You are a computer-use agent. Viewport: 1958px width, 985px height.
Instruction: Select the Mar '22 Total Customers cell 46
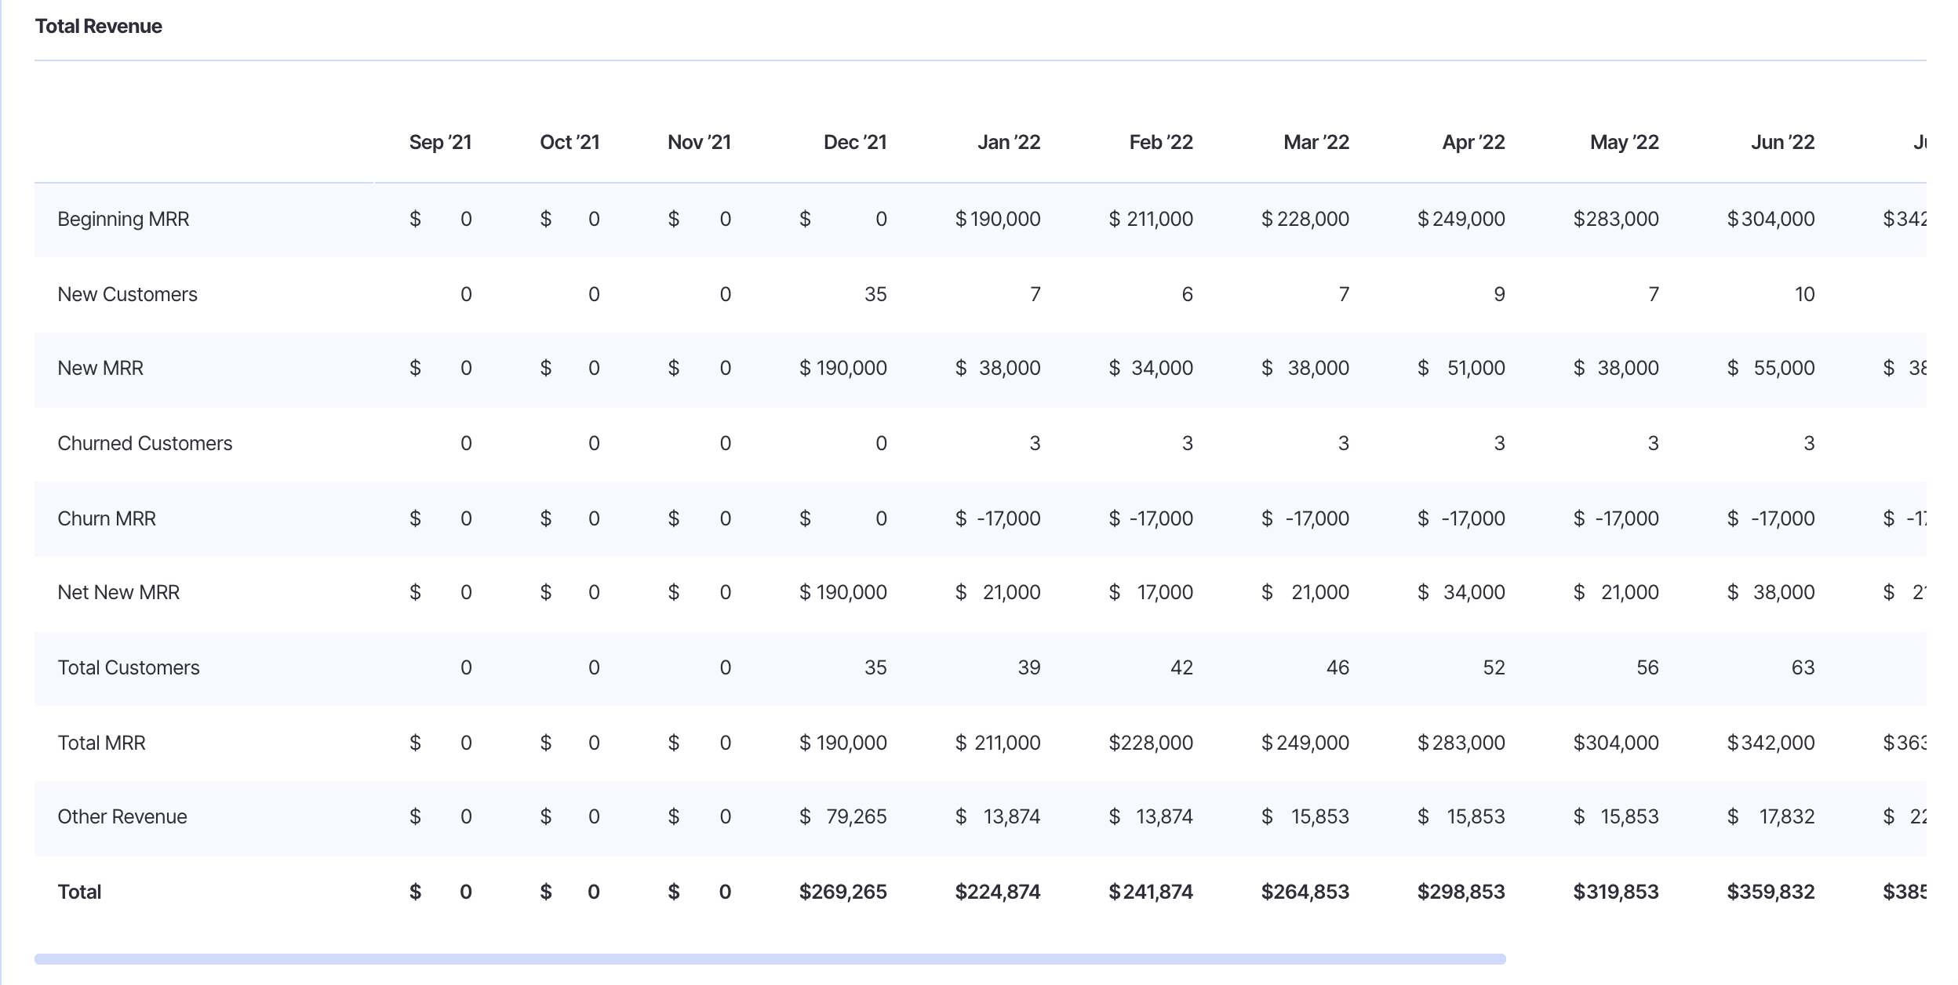pyautogui.click(x=1337, y=668)
